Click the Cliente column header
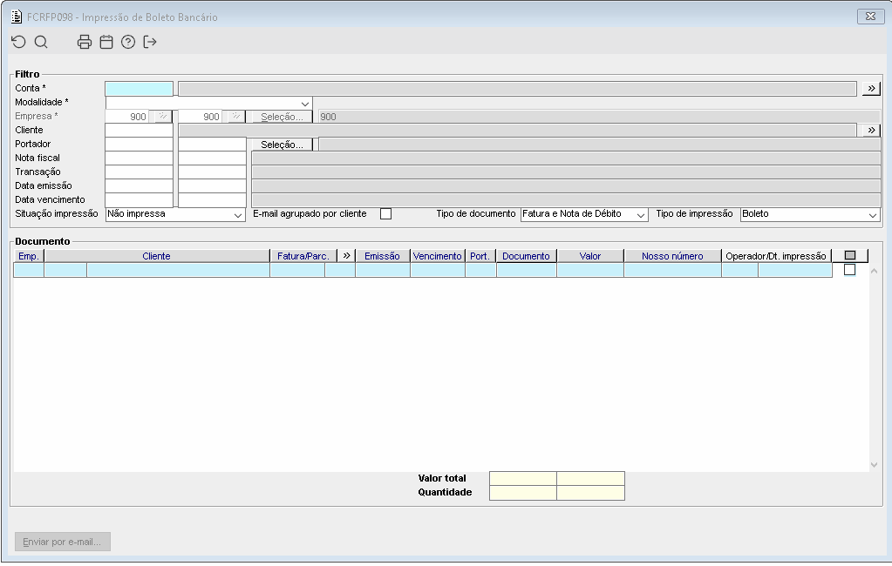Image resolution: width=892 pixels, height=566 pixels. (156, 256)
